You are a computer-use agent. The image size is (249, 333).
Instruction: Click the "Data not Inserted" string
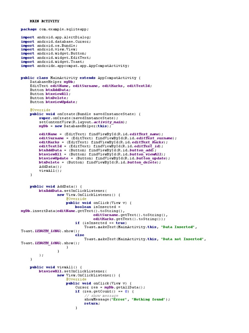click(182, 239)
